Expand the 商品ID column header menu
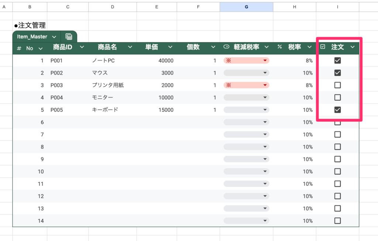The image size is (378, 241). (82, 47)
